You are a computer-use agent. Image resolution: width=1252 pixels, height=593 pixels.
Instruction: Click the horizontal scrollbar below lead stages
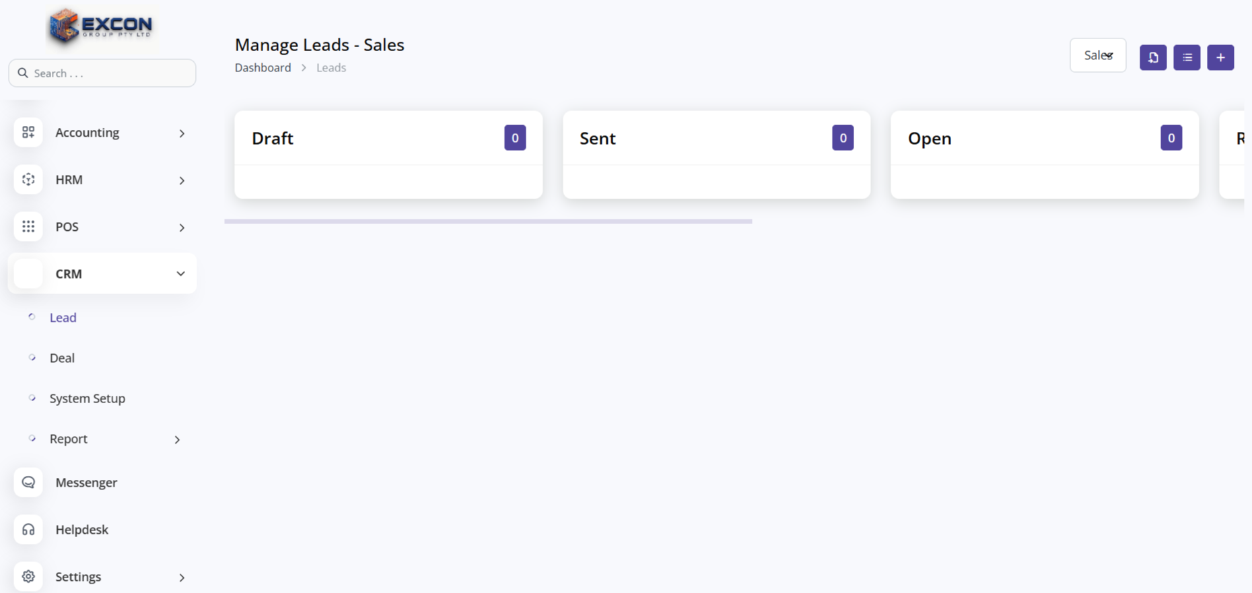coord(488,221)
